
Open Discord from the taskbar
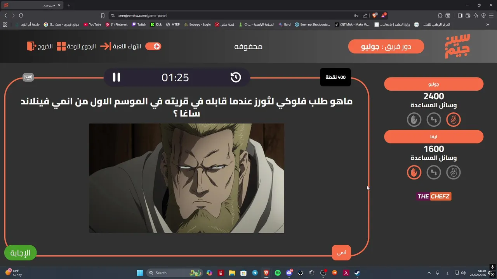pyautogui.click(x=289, y=273)
